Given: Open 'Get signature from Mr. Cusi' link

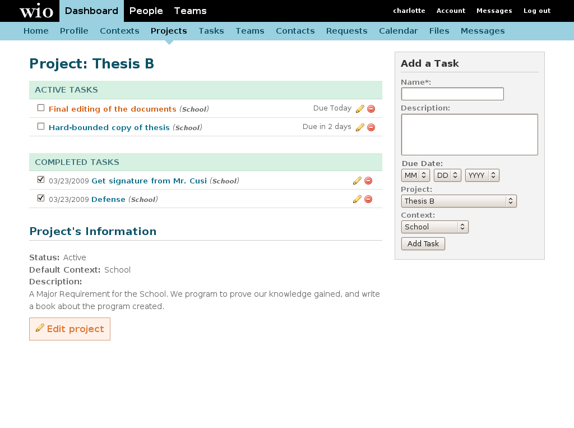Looking at the screenshot, I should [x=149, y=181].
